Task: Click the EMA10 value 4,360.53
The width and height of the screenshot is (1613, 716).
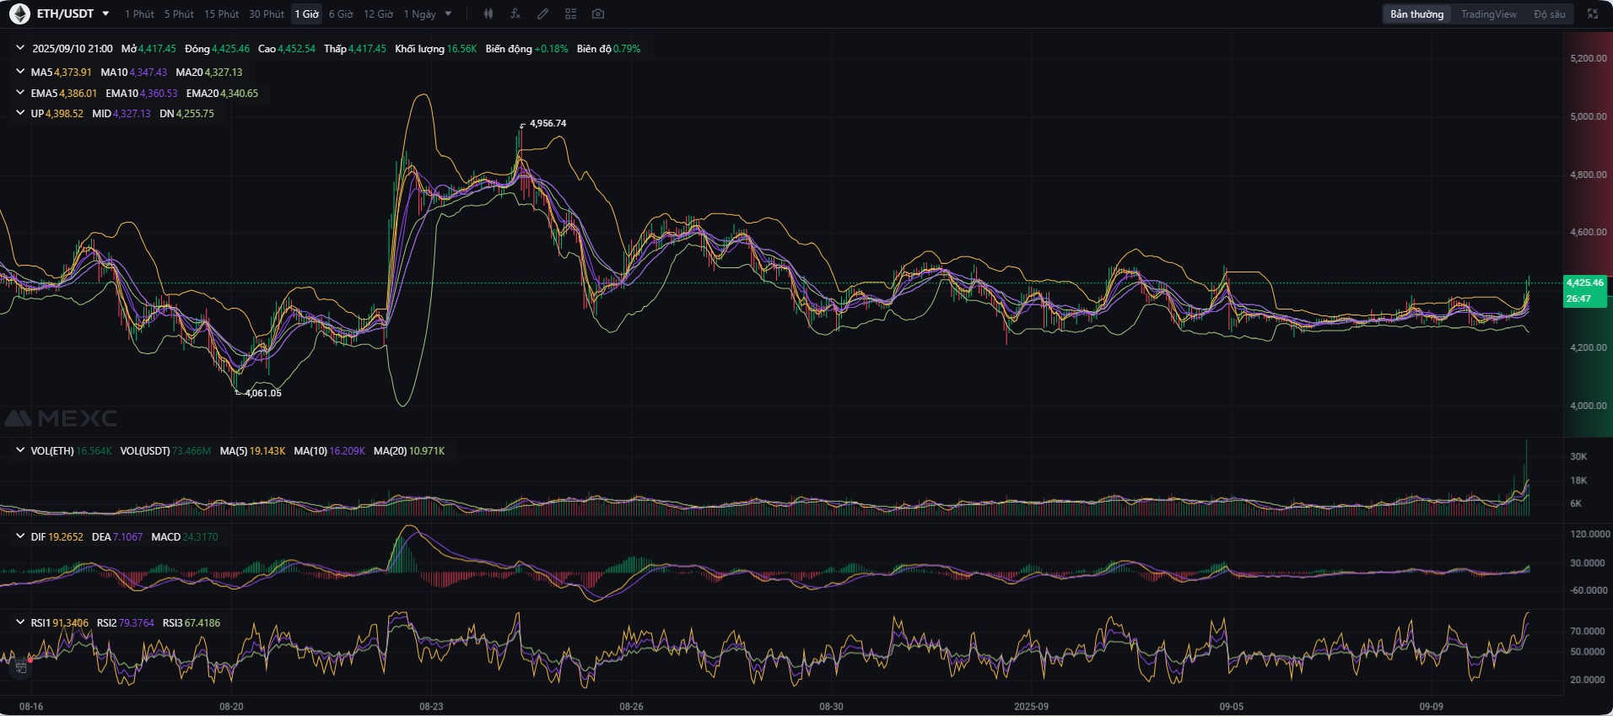Action: point(159,94)
